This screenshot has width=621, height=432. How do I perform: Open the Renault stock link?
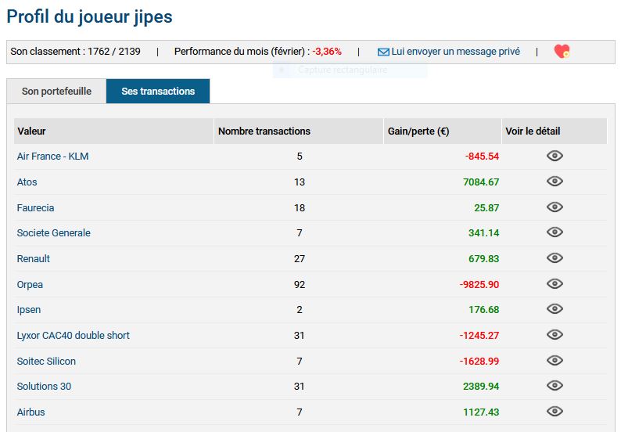click(x=34, y=258)
